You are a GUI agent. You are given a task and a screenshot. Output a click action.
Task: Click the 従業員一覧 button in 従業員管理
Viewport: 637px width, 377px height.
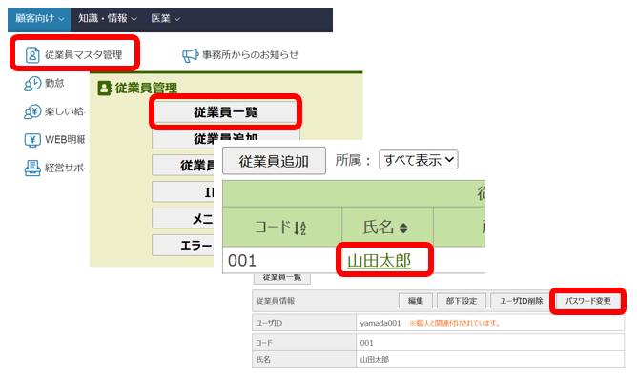click(x=225, y=112)
